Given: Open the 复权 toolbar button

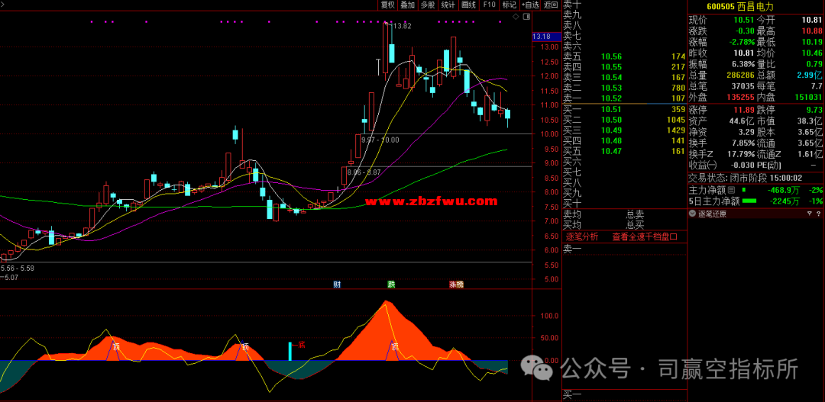Looking at the screenshot, I should click(x=388, y=5).
